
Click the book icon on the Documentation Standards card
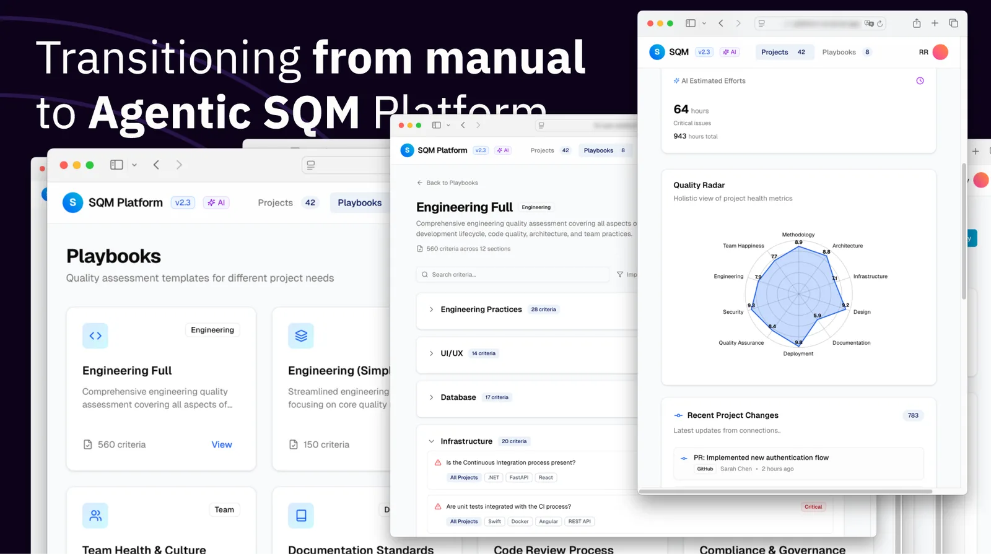pos(301,515)
